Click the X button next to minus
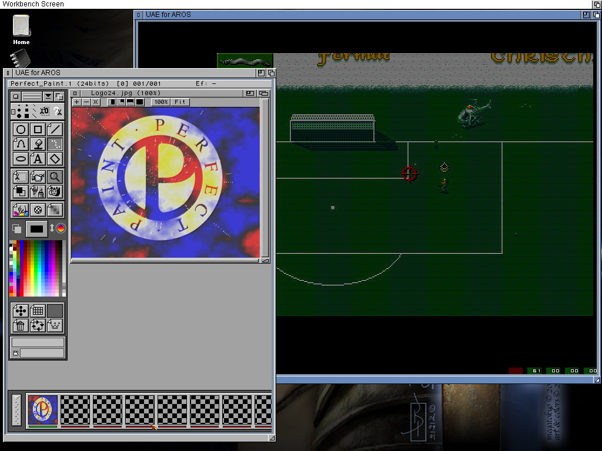Screen dimensions: 602x451 (96, 102)
